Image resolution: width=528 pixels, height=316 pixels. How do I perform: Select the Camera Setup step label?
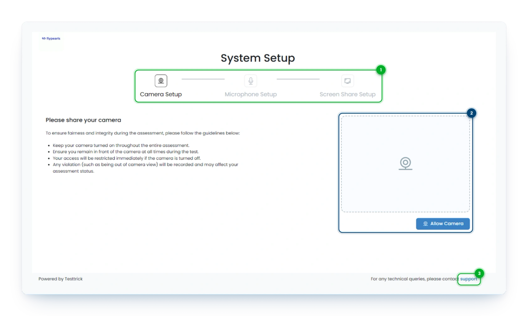pos(161,94)
